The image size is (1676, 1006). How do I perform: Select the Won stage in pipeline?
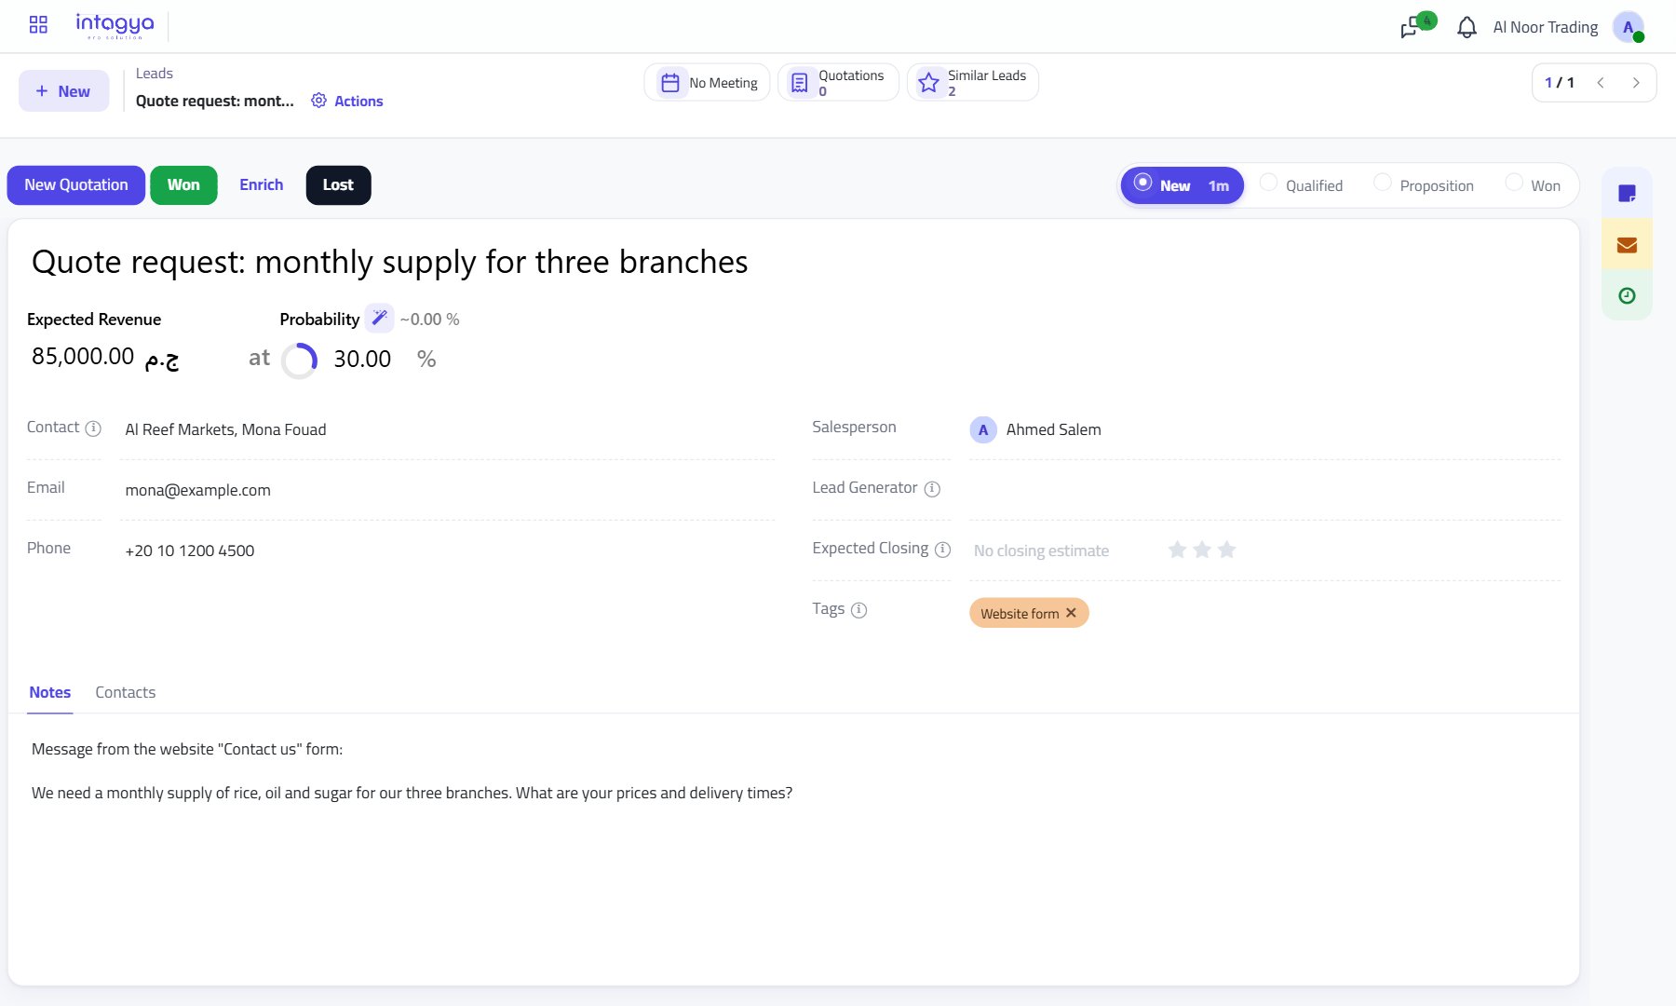tap(1534, 185)
